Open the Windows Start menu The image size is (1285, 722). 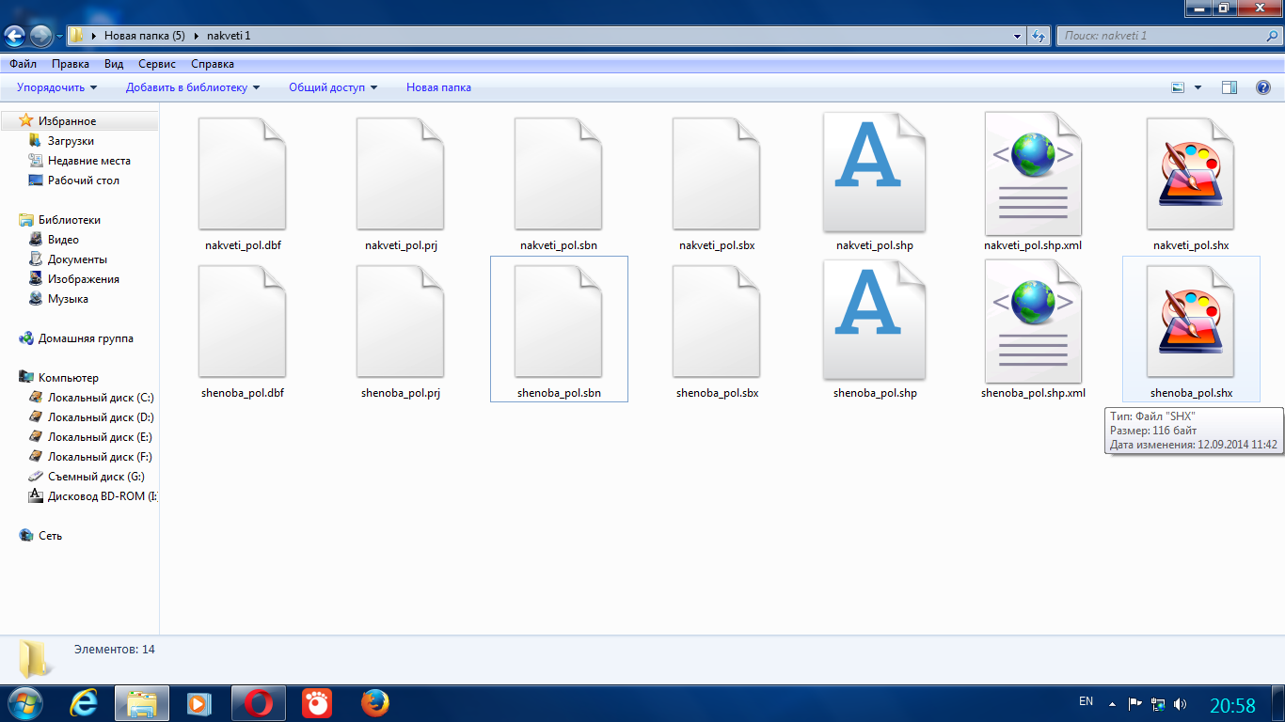pos(25,702)
